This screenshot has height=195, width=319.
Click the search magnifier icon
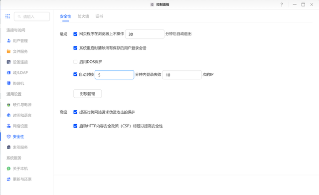[x=19, y=16]
